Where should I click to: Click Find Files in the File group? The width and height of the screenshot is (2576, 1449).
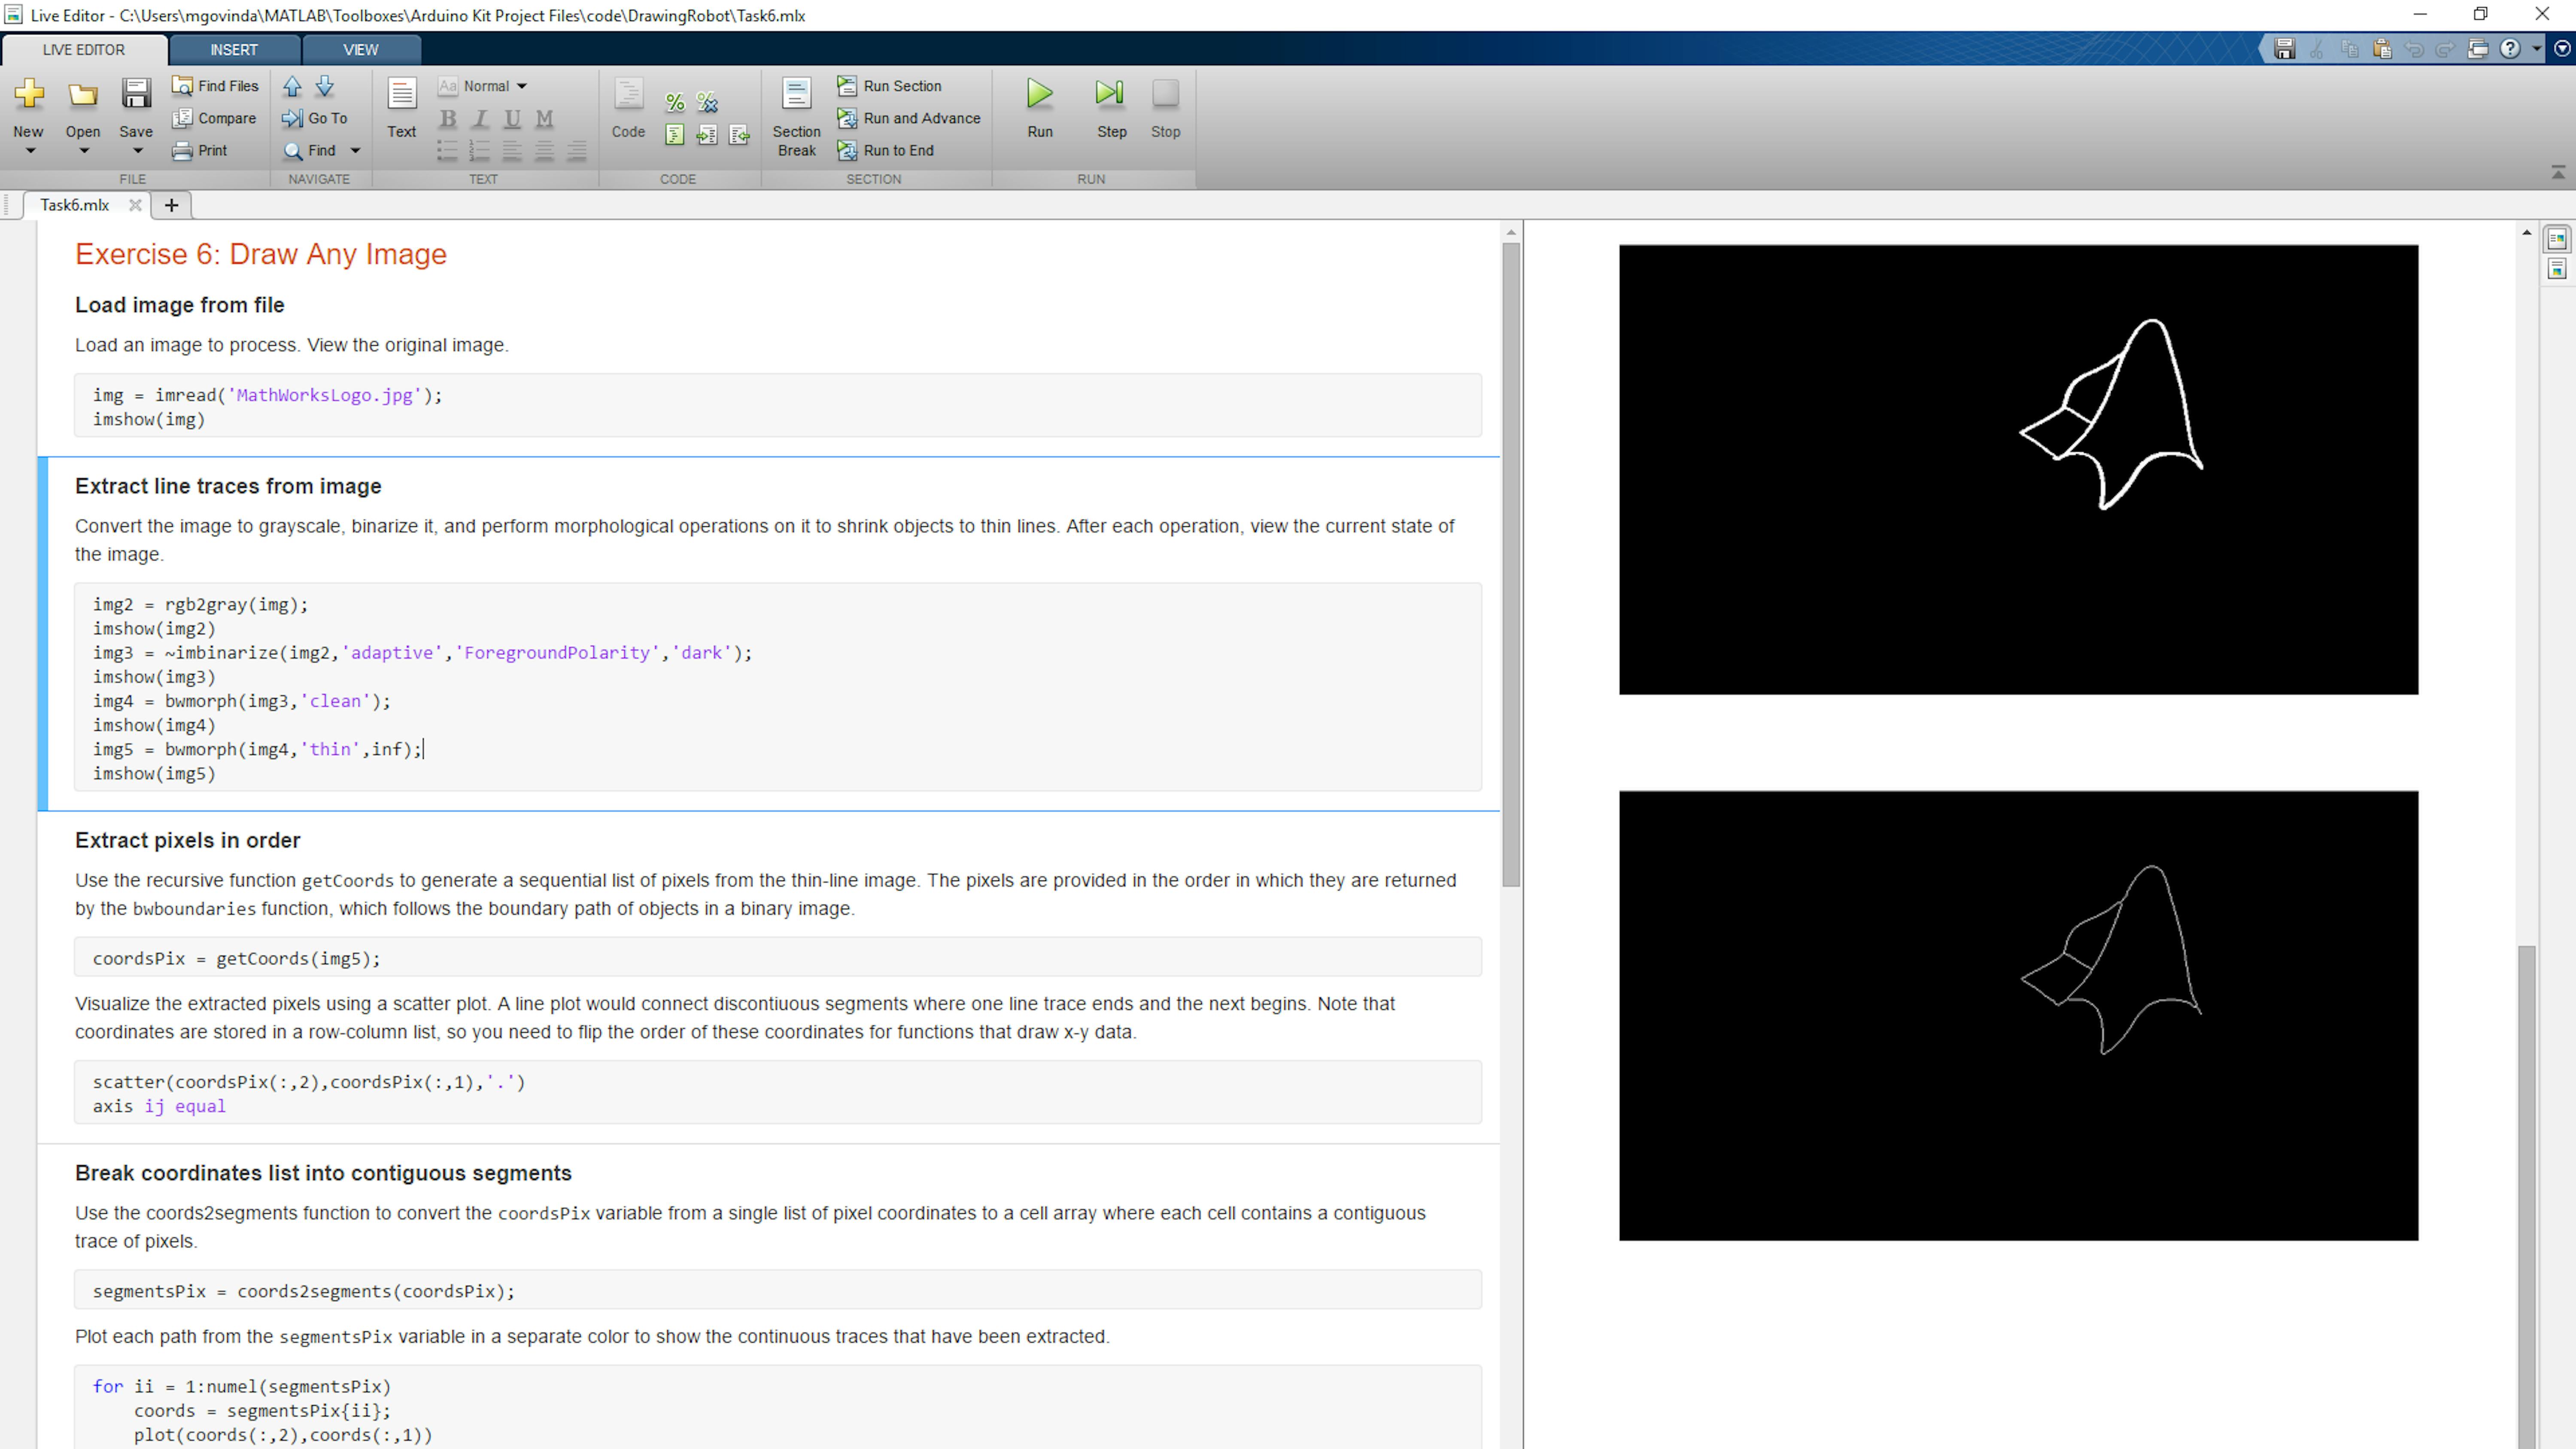point(215,86)
